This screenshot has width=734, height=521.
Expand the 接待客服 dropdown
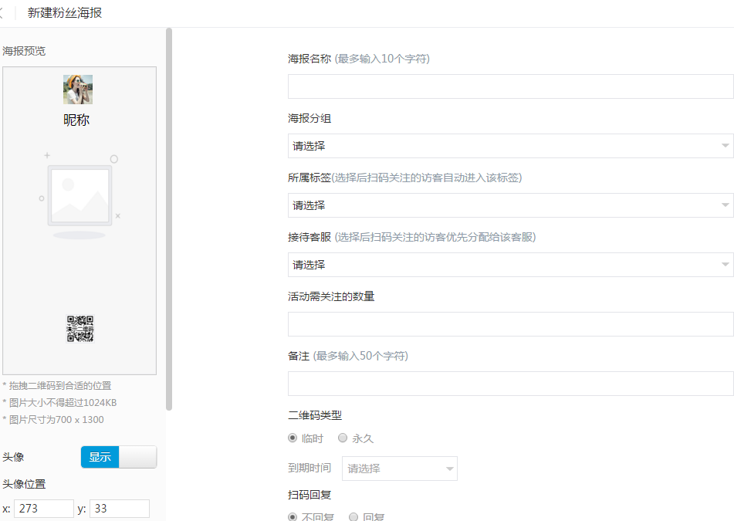tap(510, 265)
